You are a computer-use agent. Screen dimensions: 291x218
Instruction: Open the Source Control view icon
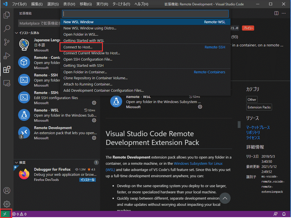(x=7, y=42)
